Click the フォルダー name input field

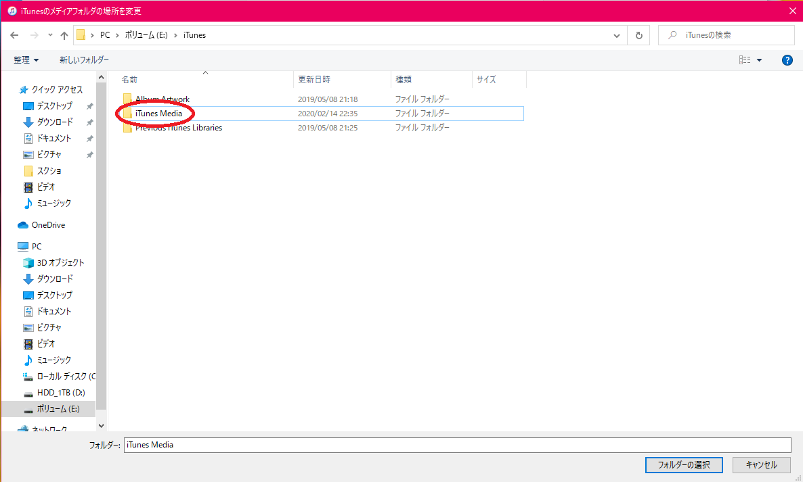457,445
